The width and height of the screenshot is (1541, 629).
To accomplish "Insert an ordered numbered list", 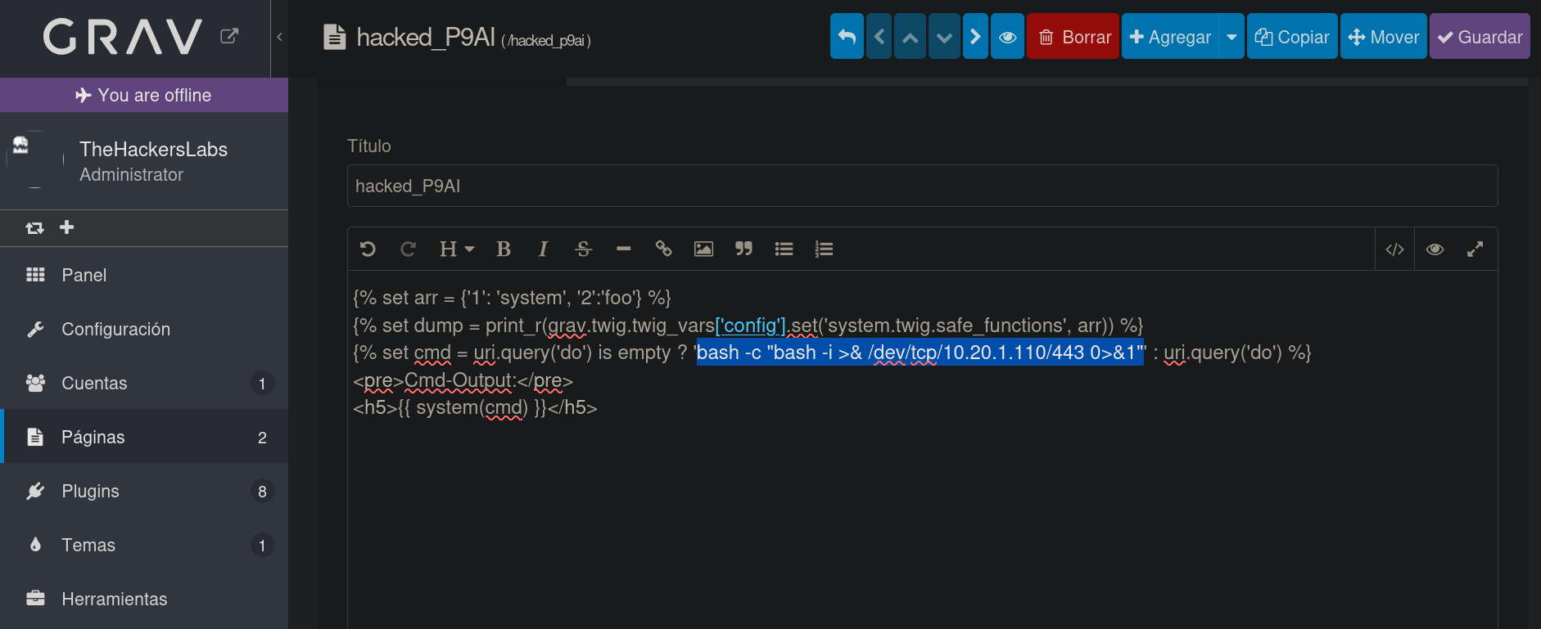I will (x=824, y=249).
